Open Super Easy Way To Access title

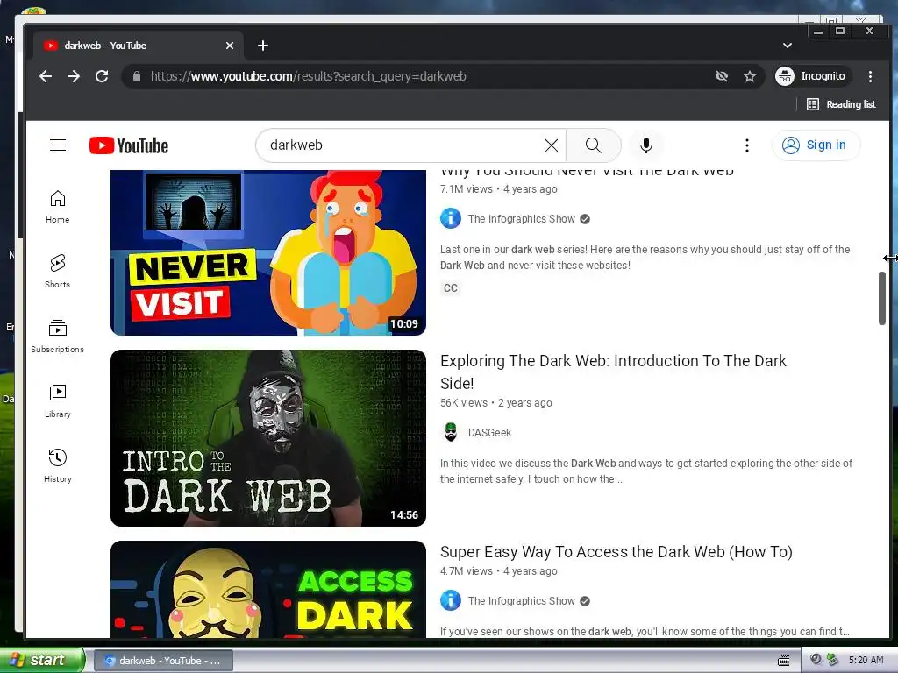(616, 552)
